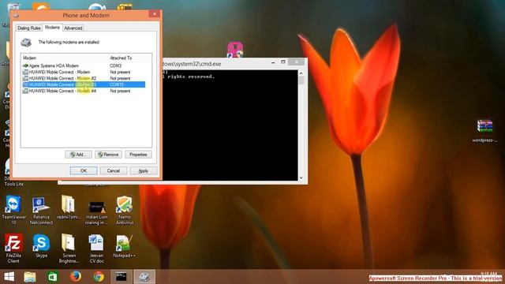Screen dimensions: 505x284
Task: Click COM15 cell in selected row
Action: coord(117,84)
